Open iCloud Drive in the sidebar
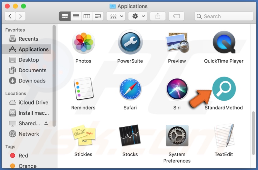 [33, 102]
